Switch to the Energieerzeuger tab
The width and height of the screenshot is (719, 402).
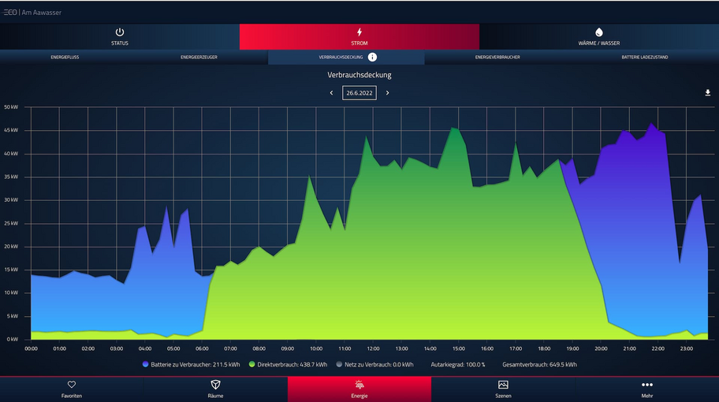click(x=199, y=58)
